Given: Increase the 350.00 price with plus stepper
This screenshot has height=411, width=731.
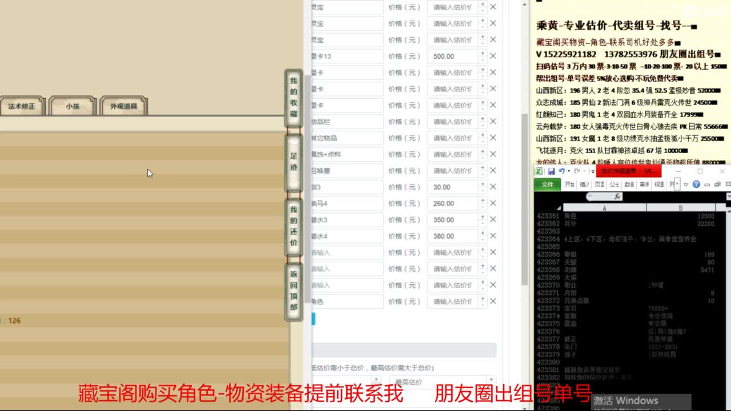Looking at the screenshot, I should [483, 216].
